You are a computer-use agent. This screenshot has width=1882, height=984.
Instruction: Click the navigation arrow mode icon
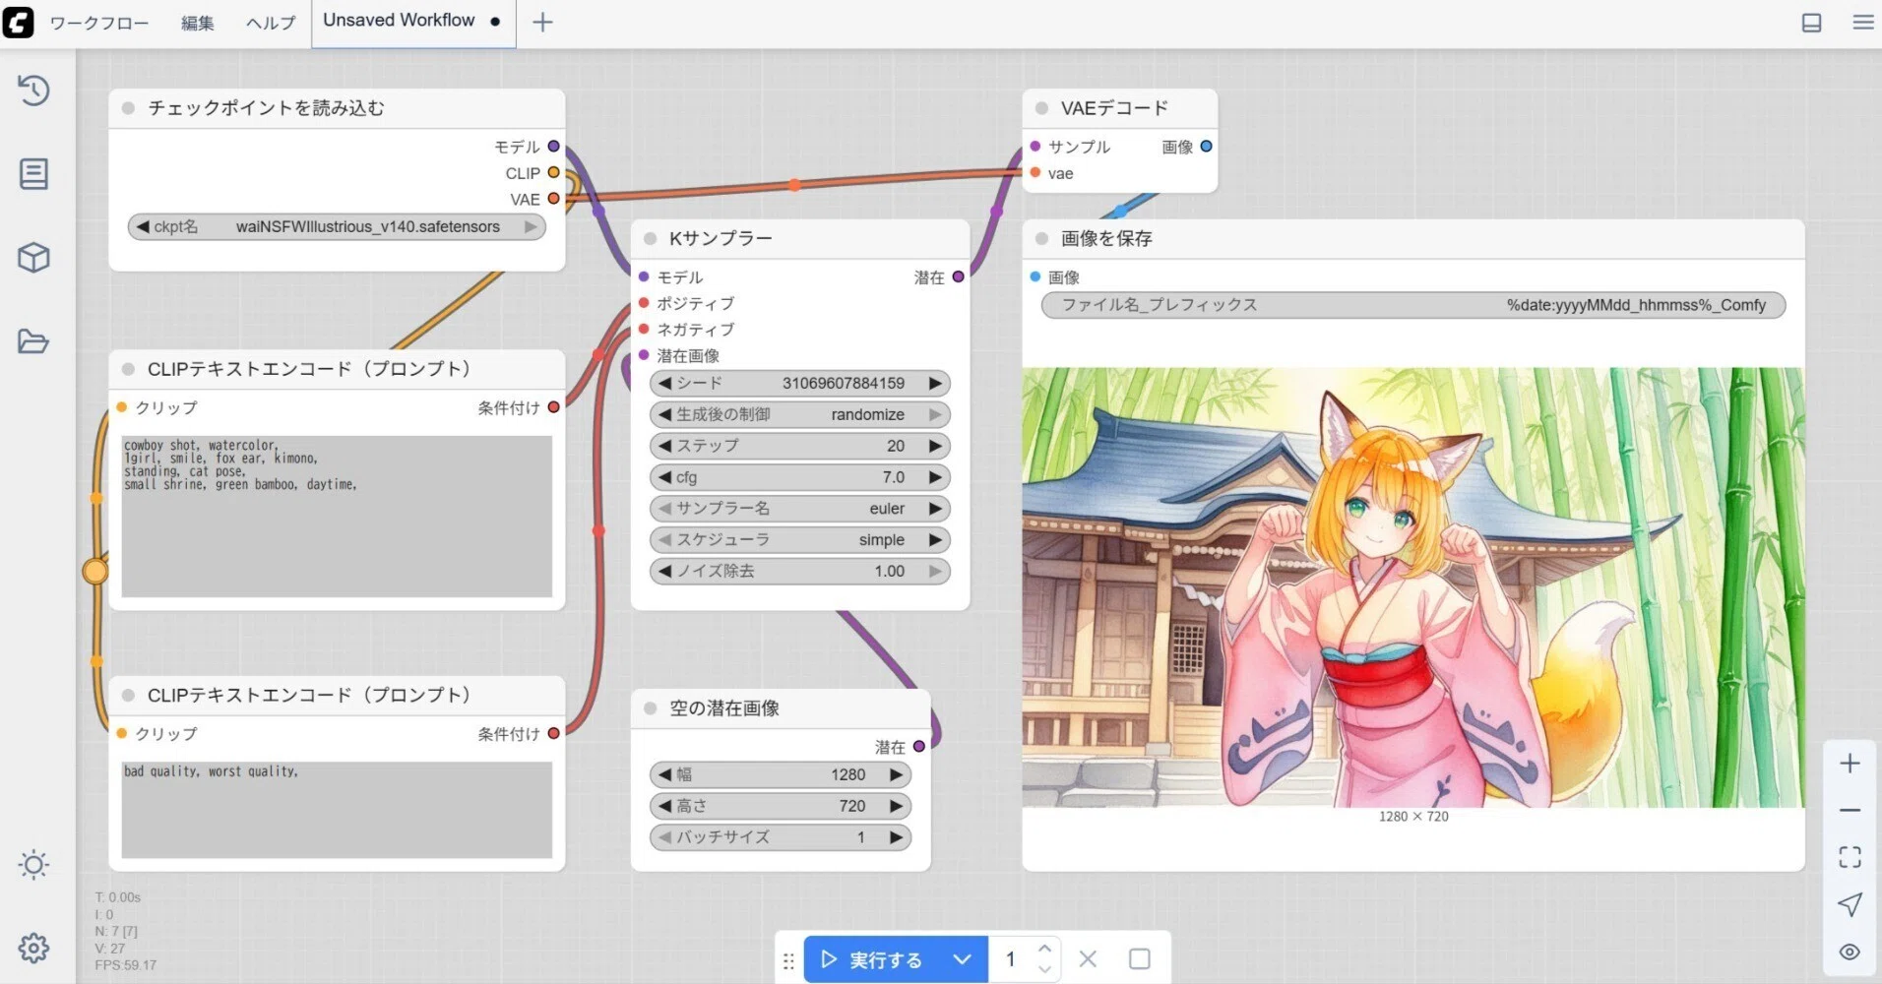click(x=1850, y=904)
